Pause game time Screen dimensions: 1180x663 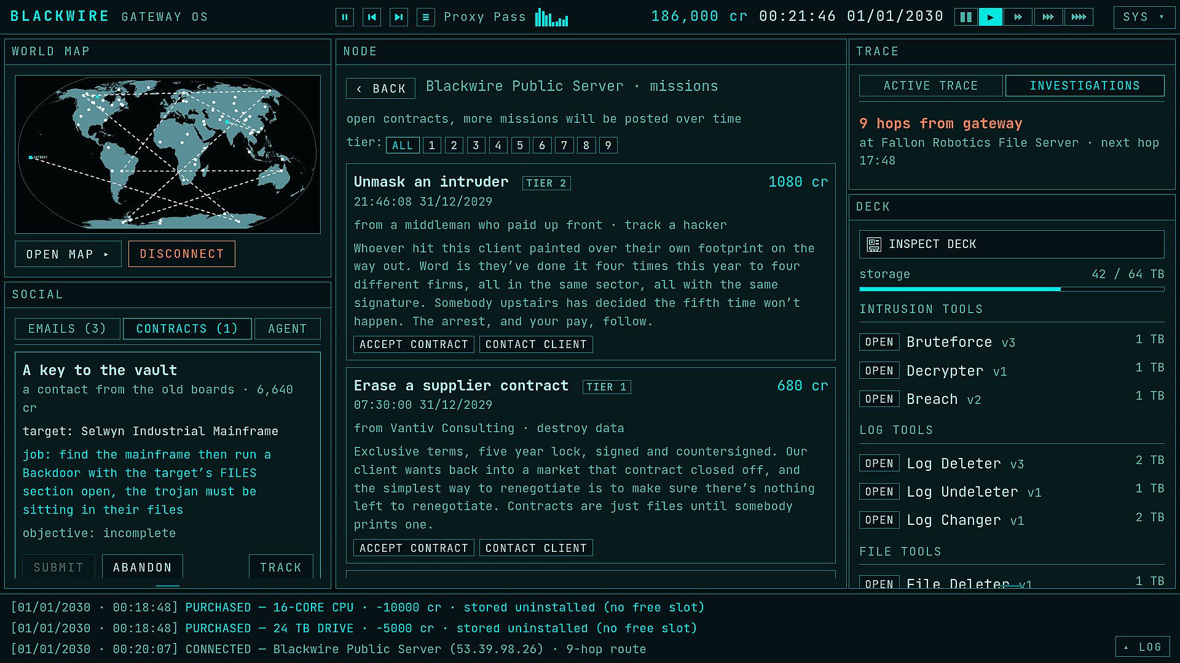(x=966, y=17)
